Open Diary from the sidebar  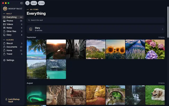tap(13, 35)
